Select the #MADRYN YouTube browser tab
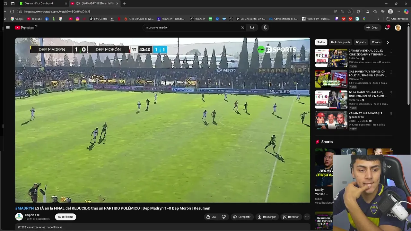Viewport: 411px width, 231px height. pos(95,4)
